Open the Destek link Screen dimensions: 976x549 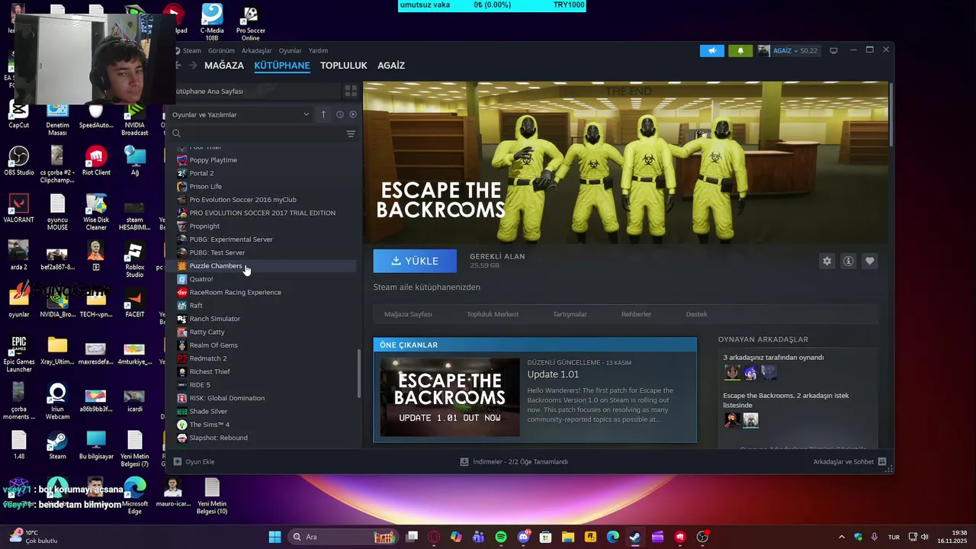[x=696, y=314]
